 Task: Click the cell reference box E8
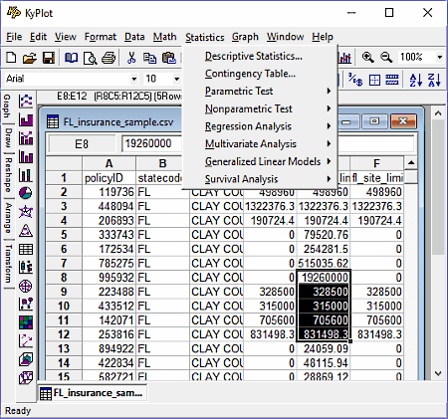tap(82, 144)
